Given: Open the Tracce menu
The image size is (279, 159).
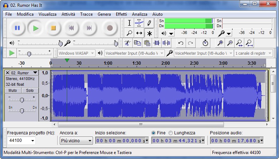Looking at the screenshot, I should 86,14.
